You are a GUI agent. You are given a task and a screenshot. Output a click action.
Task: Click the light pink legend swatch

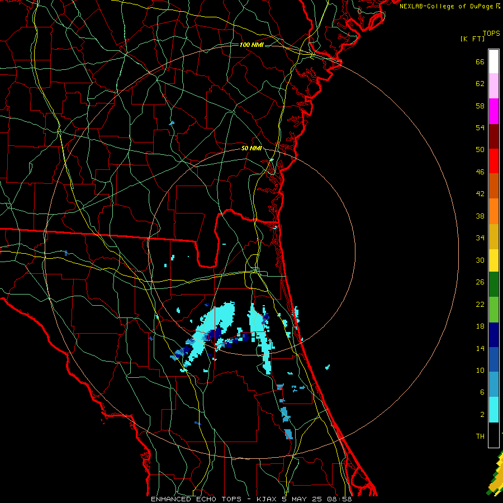[493, 86]
